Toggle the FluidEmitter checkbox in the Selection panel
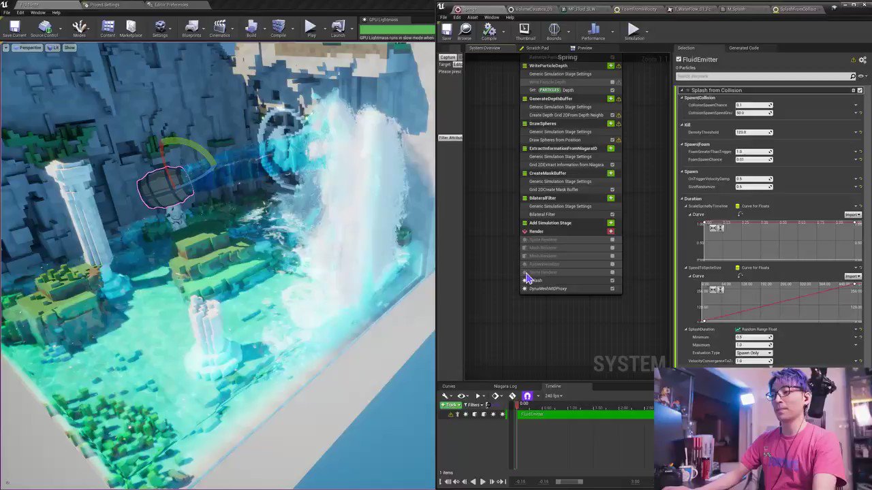Image resolution: width=872 pixels, height=490 pixels. tap(679, 59)
